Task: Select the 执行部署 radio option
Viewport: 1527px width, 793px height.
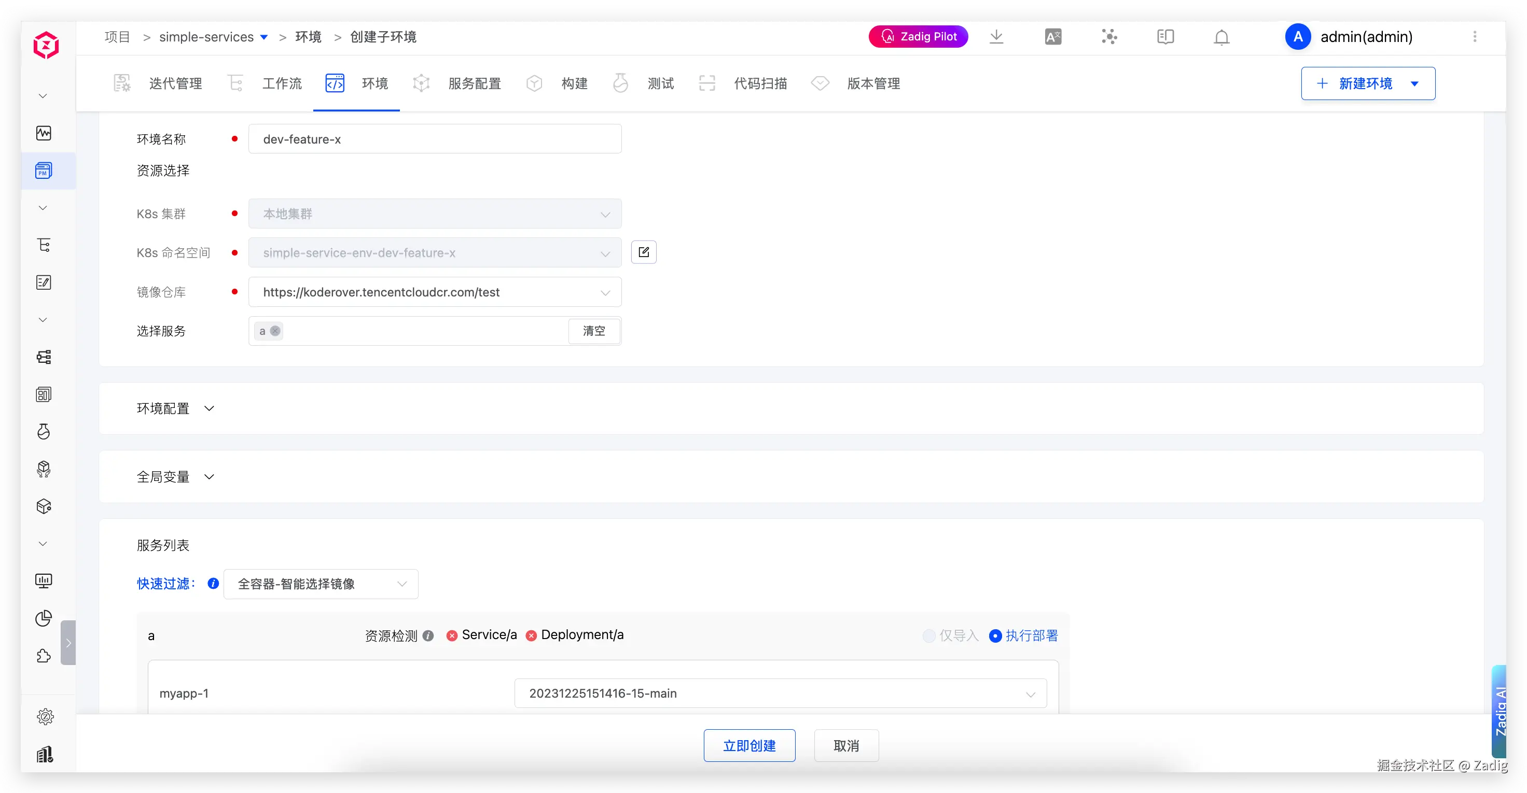Action: 996,636
